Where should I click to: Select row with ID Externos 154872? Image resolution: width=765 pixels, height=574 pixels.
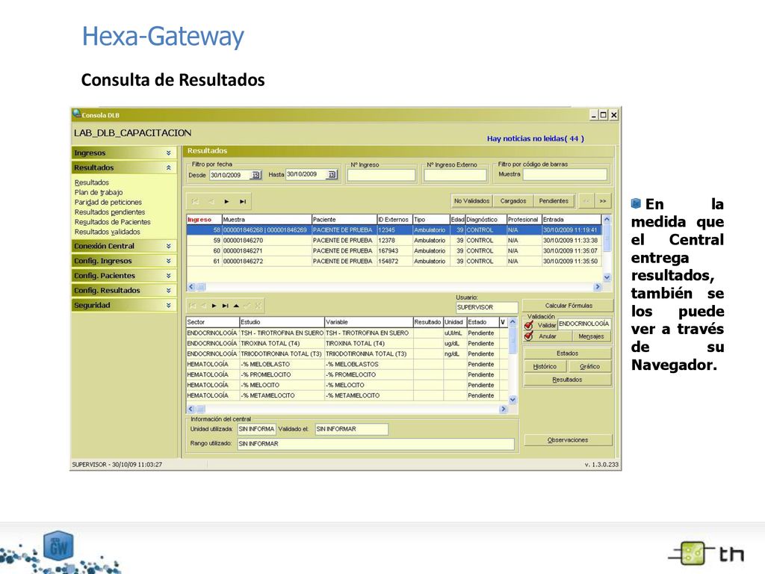394,261
